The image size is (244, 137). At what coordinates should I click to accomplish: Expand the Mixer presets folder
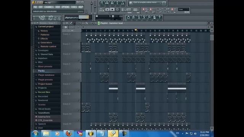click(45, 67)
